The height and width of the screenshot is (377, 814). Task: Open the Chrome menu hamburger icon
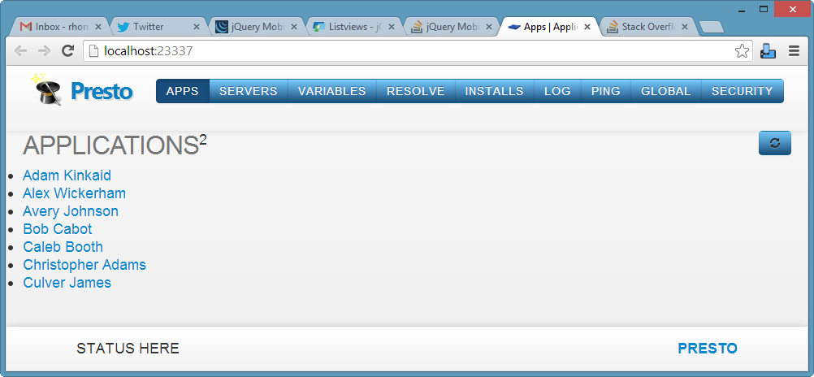(794, 51)
